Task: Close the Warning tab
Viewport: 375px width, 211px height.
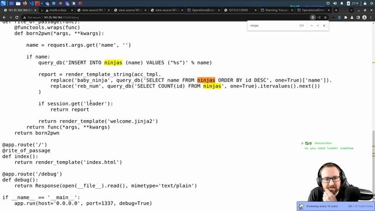Action: pyautogui.click(x=292, y=11)
